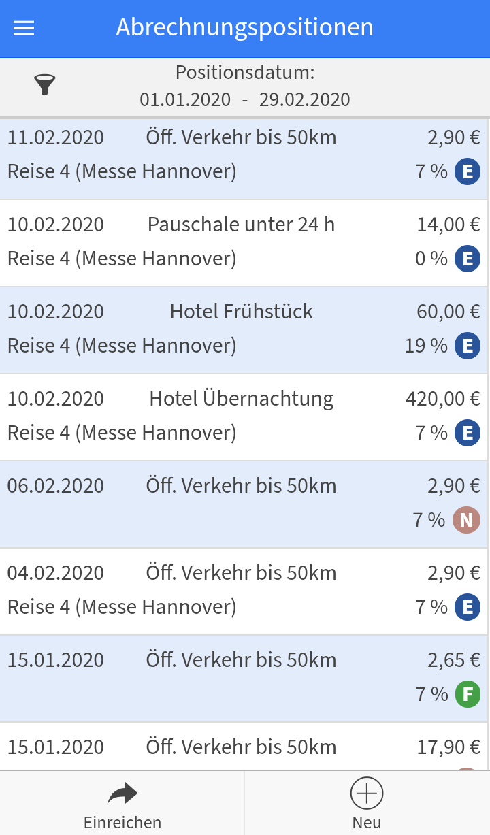Open the Hotel Übernachtung 420,00 € entry

click(x=242, y=416)
